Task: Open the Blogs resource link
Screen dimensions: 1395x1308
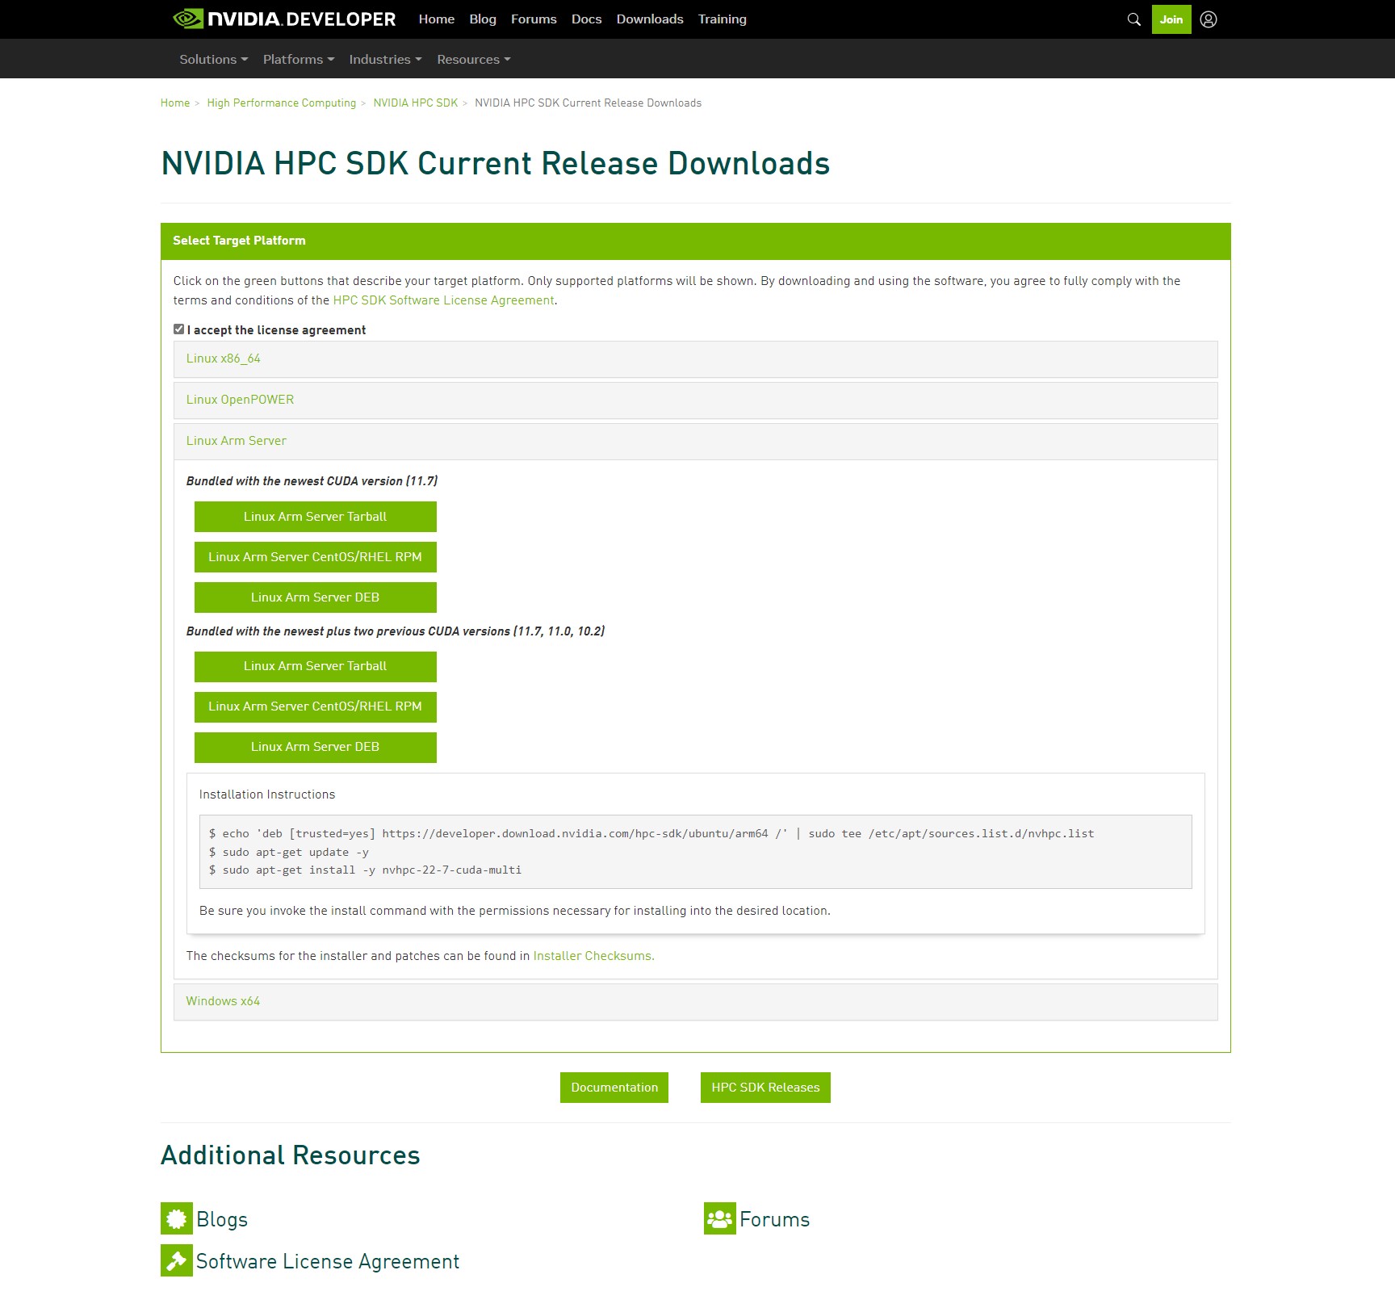Action: coord(222,1219)
